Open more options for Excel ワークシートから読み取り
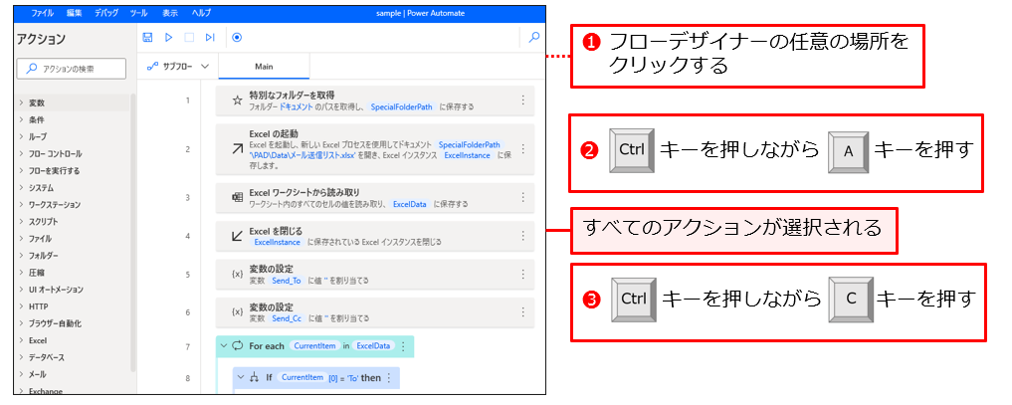This screenshot has height=405, width=1012. [522, 197]
